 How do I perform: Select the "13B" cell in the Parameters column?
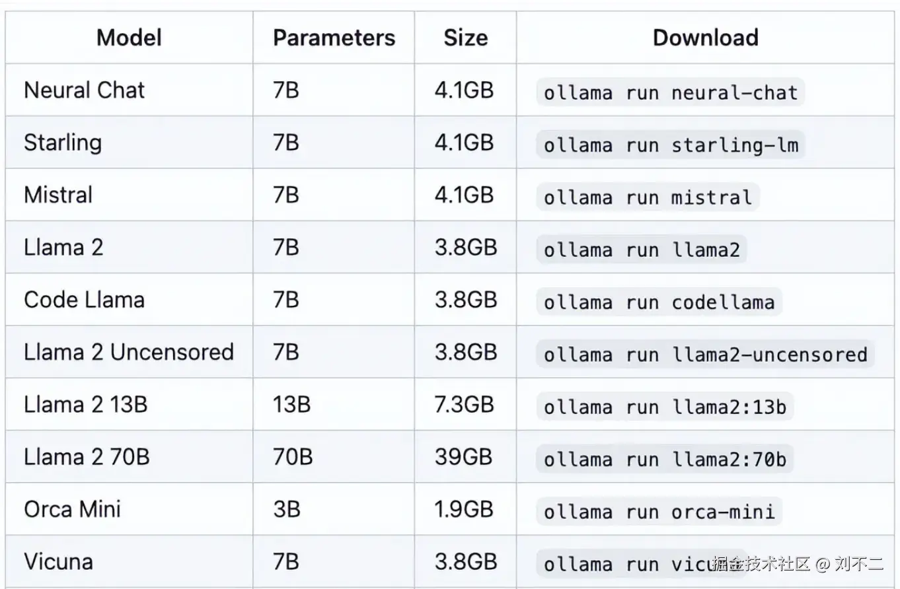pos(291,405)
